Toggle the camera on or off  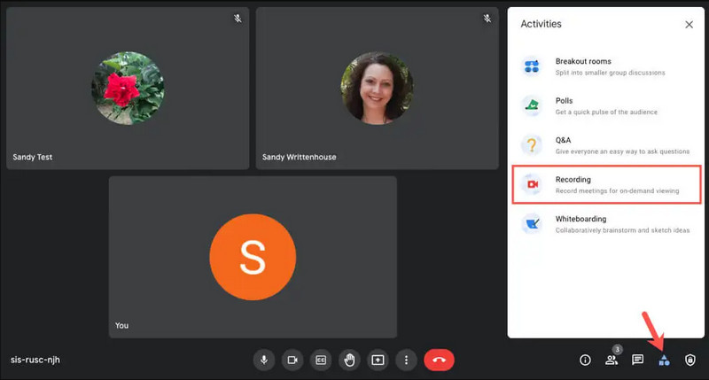[292, 360]
